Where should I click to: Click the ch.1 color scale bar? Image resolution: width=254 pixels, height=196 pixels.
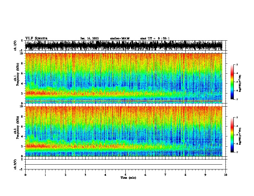tap(232, 82)
